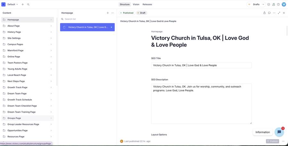Close the document pane
288x146 pixels.
[284, 13]
